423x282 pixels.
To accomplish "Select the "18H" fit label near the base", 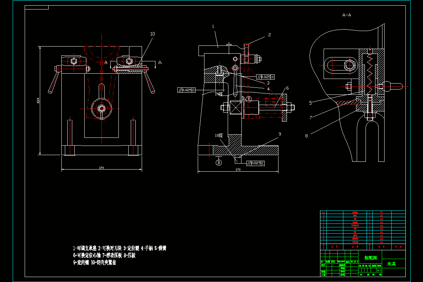I will [219, 135].
